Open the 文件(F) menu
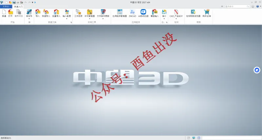262x140 pixels. tap(6, 7)
